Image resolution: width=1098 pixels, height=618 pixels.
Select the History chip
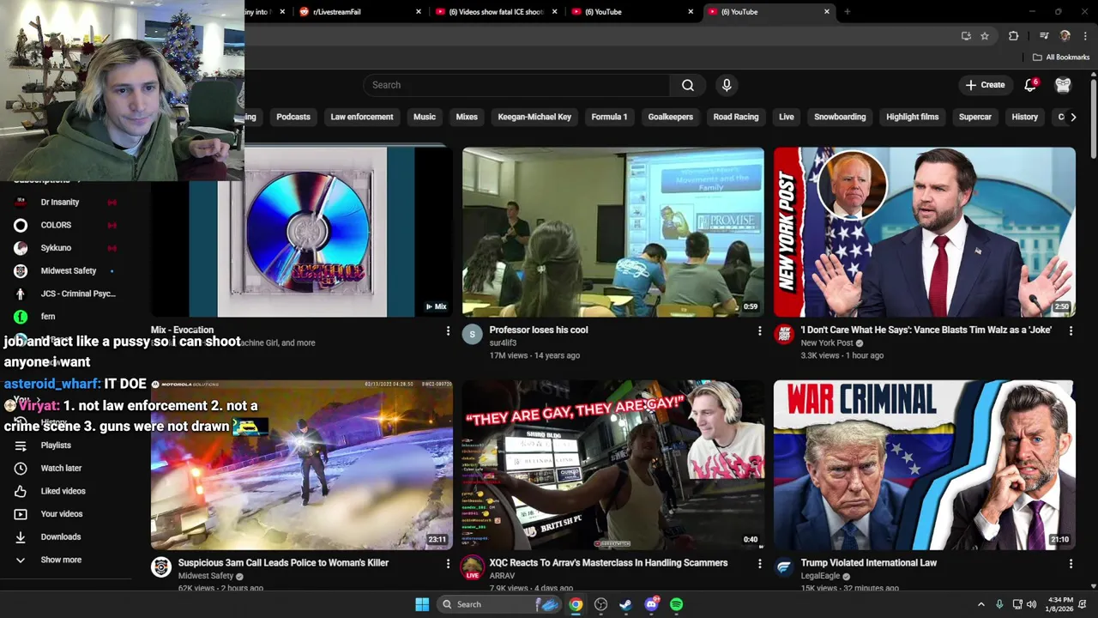point(1025,117)
